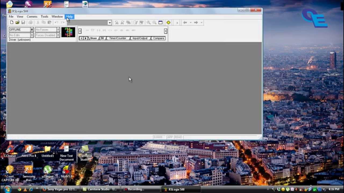
Task: Open the Window menu
Action: pyautogui.click(x=57, y=17)
